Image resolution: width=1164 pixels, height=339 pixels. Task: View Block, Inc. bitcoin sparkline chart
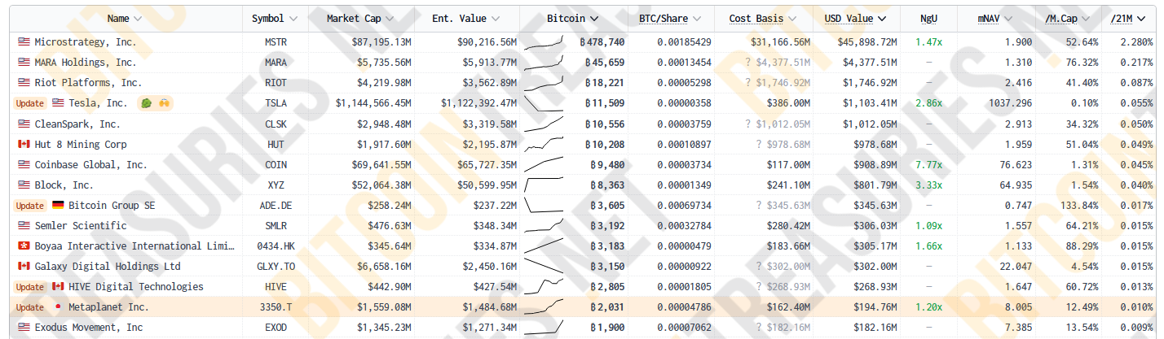tap(543, 185)
